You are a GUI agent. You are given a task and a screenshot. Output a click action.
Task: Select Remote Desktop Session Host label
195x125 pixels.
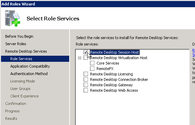[115, 52]
